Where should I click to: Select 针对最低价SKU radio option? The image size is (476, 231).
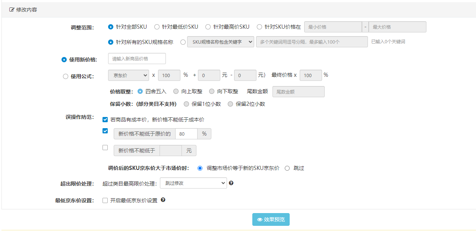coord(157,27)
